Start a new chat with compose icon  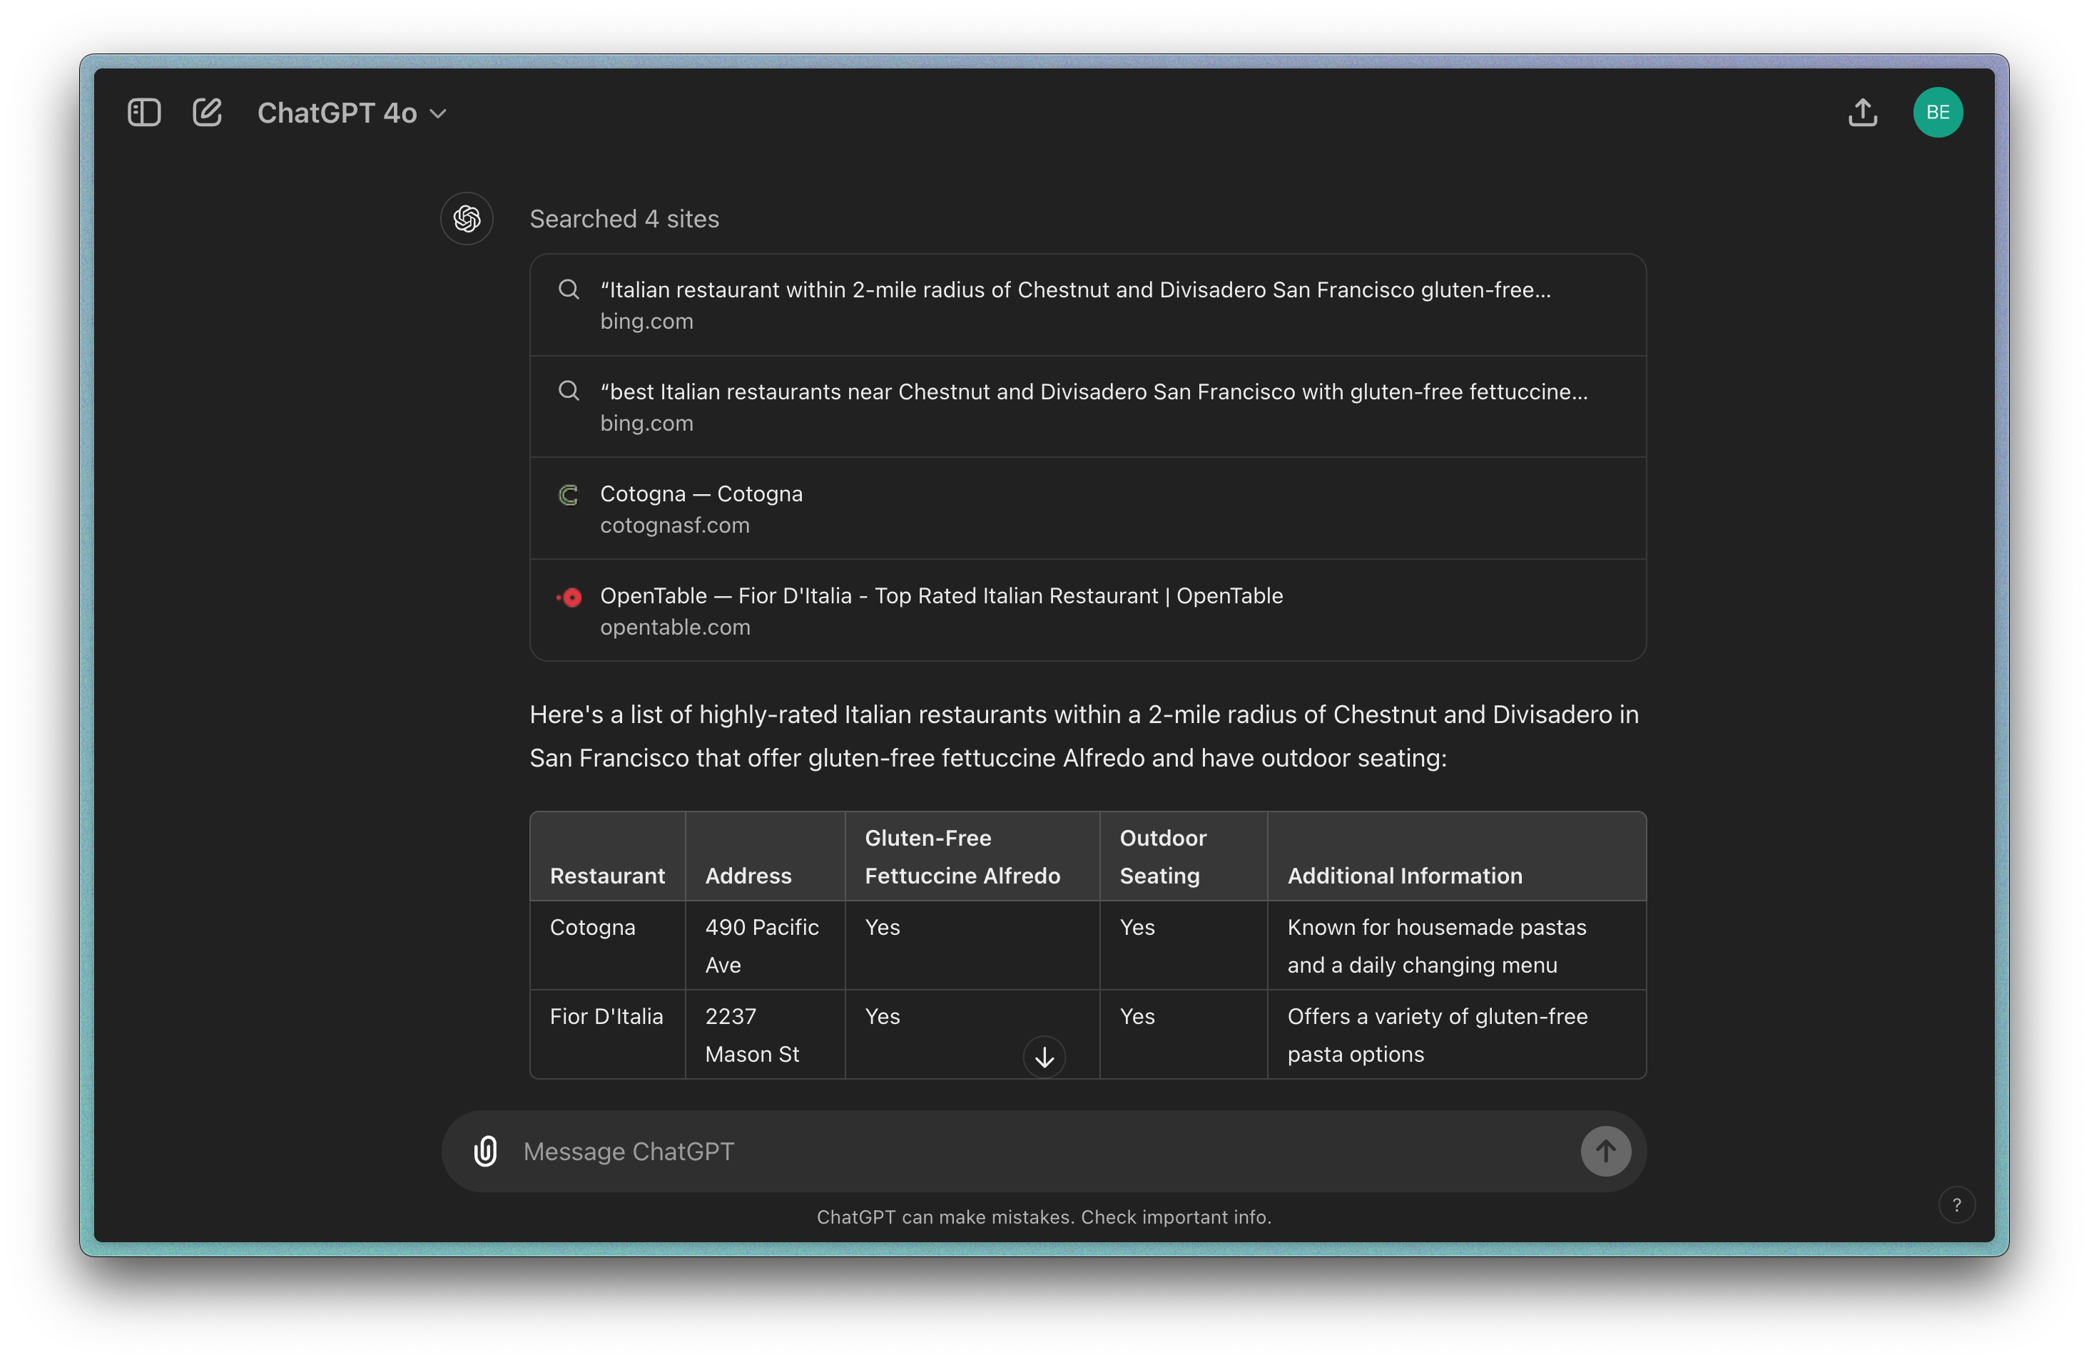207,112
